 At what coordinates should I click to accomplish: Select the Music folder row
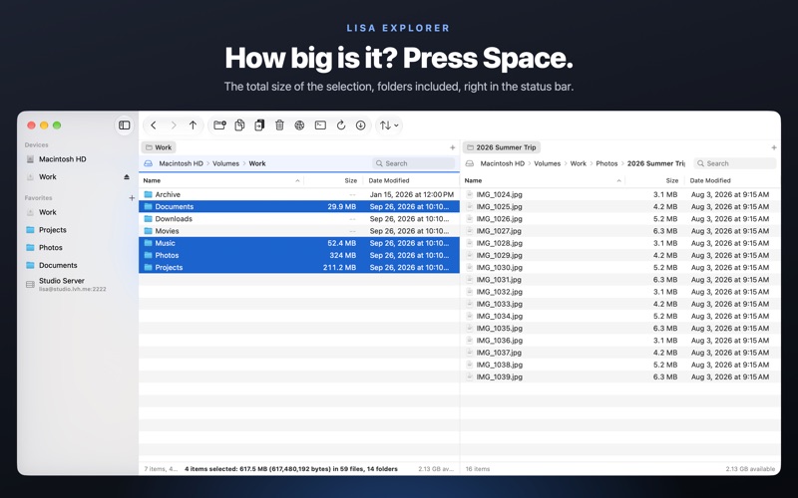click(299, 243)
